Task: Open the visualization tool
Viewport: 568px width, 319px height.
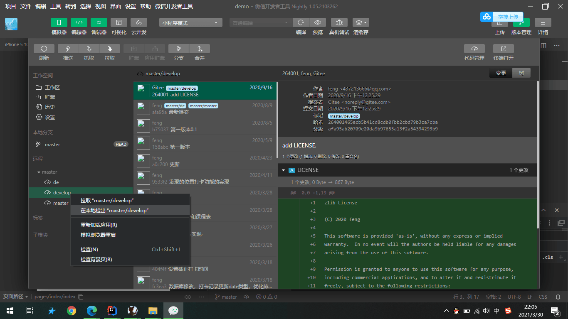Action: pos(119,22)
